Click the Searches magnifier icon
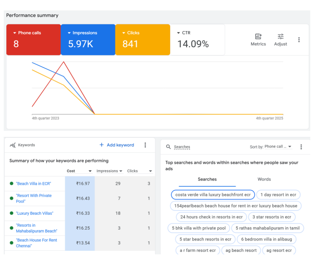This screenshot has width=314, height=263. (x=168, y=147)
